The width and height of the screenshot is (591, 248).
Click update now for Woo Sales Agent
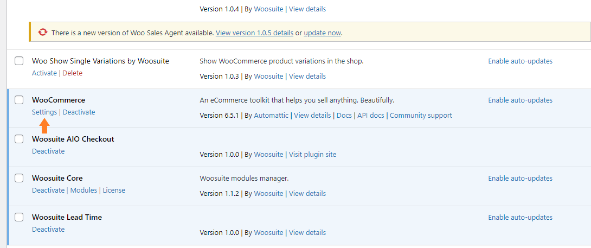[x=322, y=33]
